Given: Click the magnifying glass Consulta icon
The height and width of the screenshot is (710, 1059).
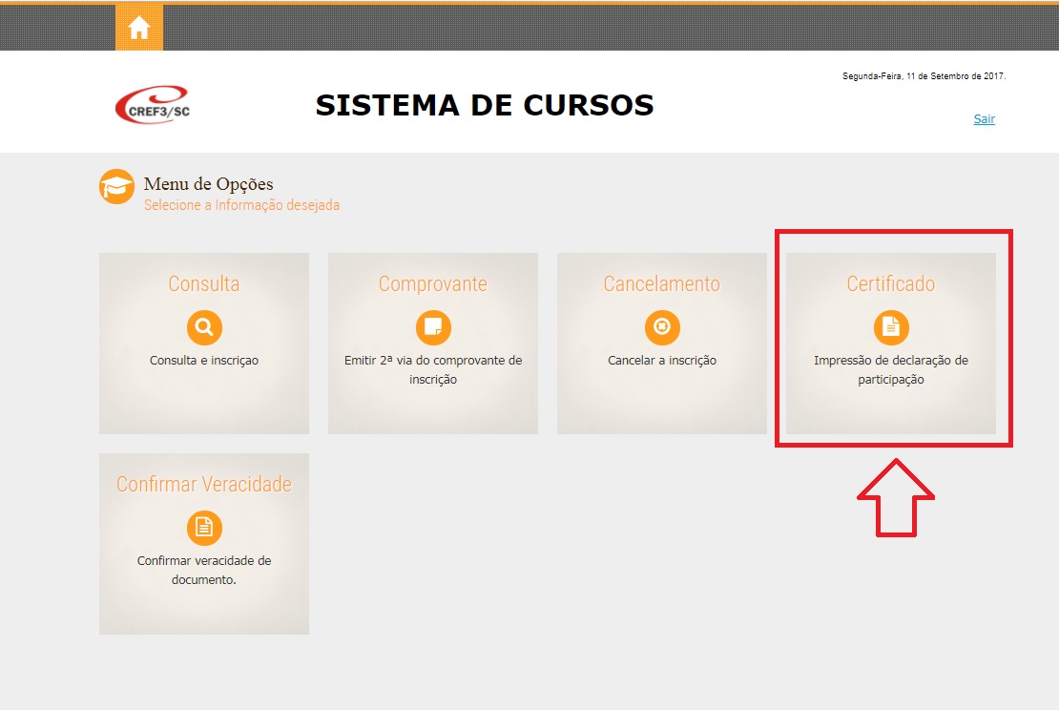Looking at the screenshot, I should pyautogui.click(x=204, y=327).
